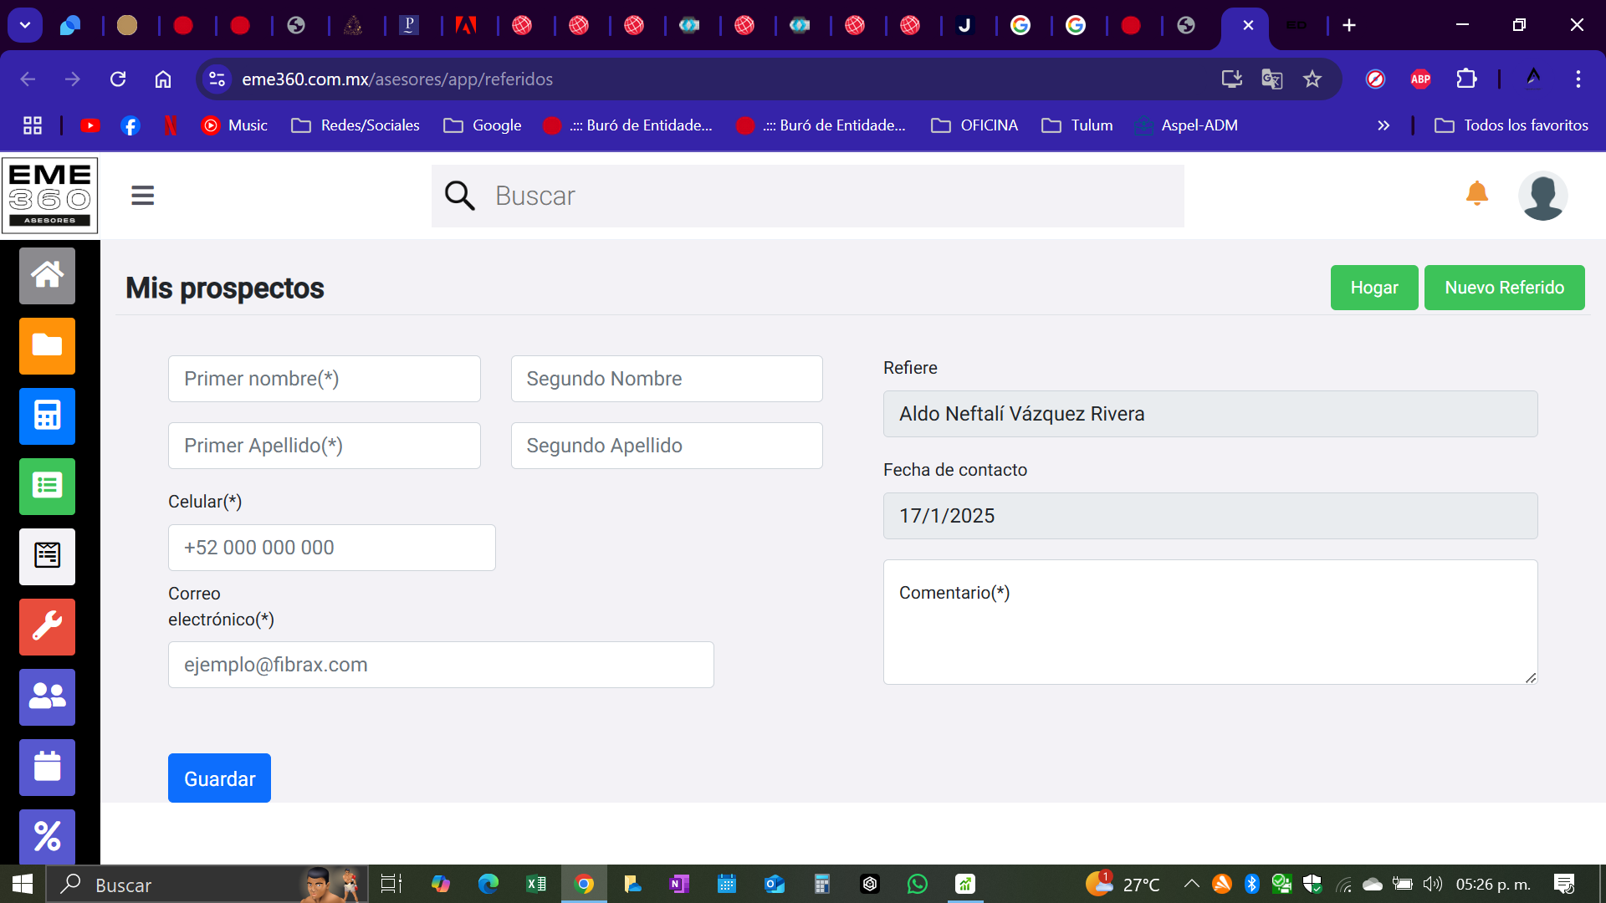Screen dimensions: 1606x903
Task: Click the percent sign sidebar icon
Action: click(47, 835)
